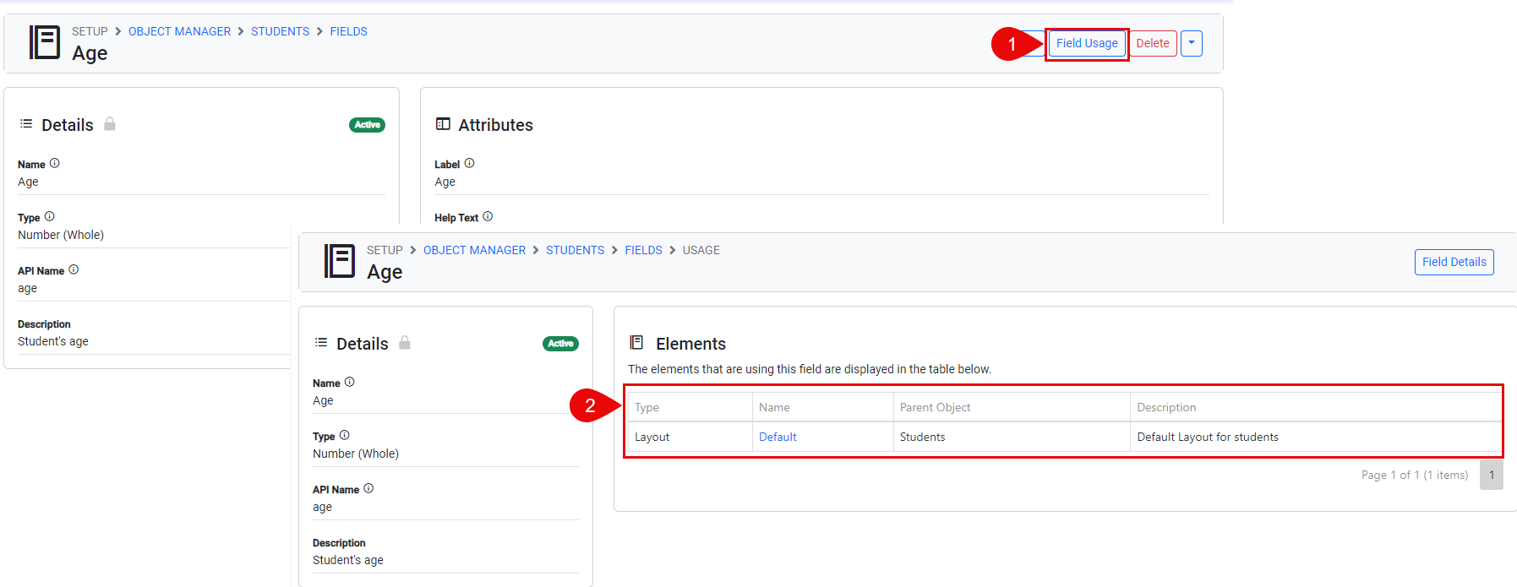Click the lock icon on Usage page Details card

405,343
